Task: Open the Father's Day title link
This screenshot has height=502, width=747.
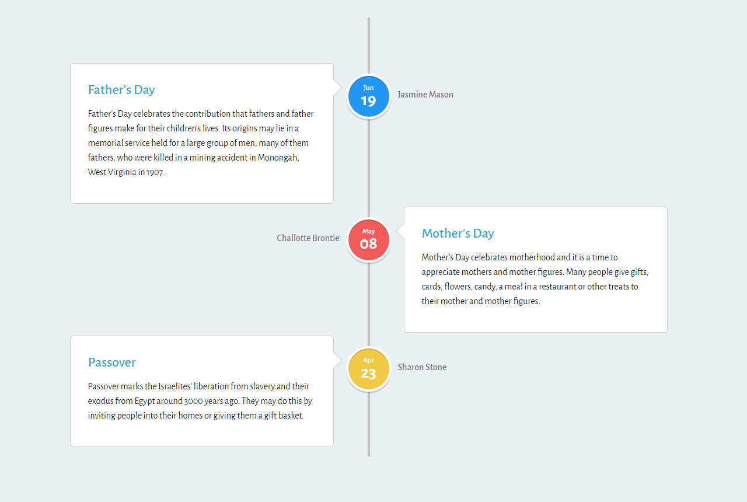Action: (x=121, y=90)
